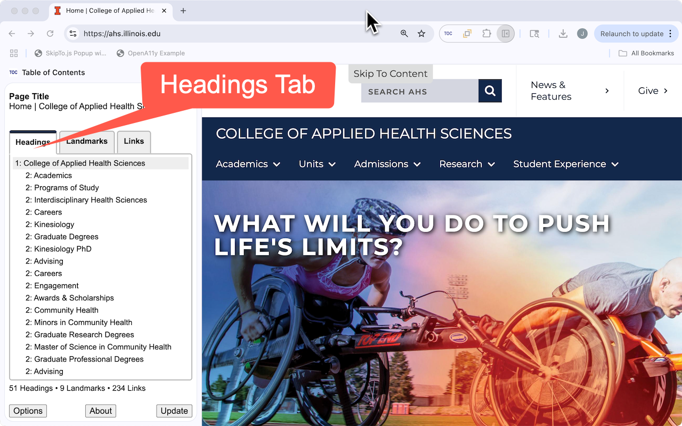The width and height of the screenshot is (682, 426).
Task: Go back to previous page
Action: [12, 34]
